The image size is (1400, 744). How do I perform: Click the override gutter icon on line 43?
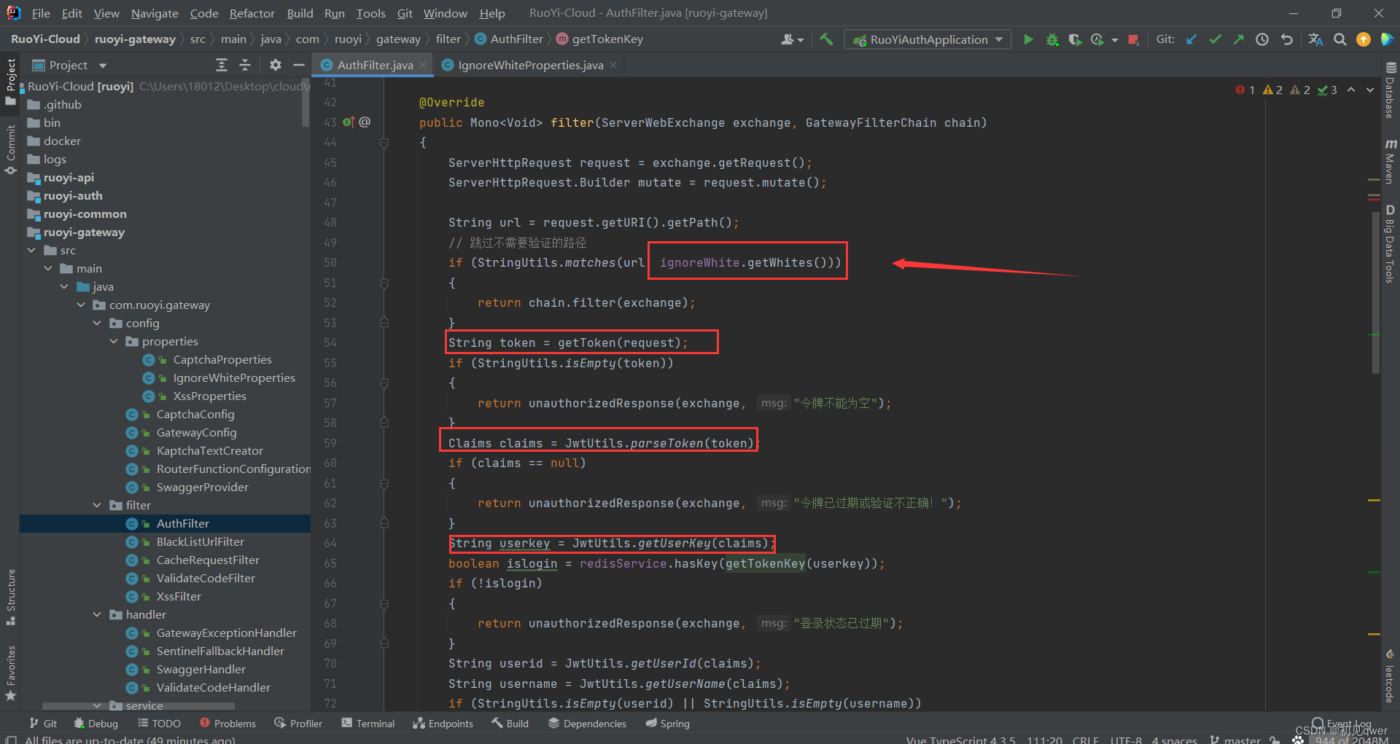349,122
